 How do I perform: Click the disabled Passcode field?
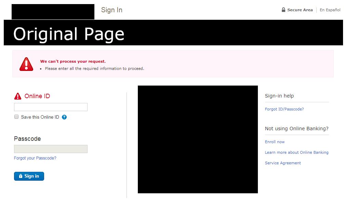tap(51, 149)
